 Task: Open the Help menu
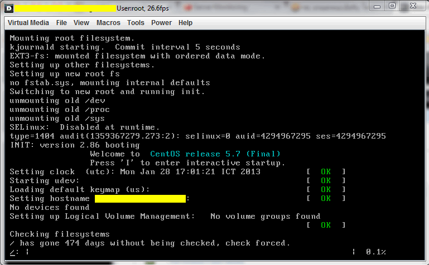tap(186, 23)
